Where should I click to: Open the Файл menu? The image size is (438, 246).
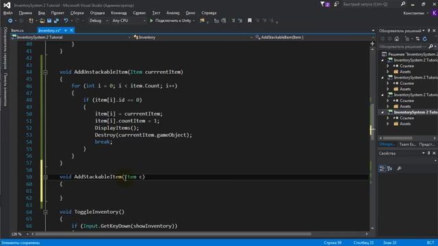8,13
